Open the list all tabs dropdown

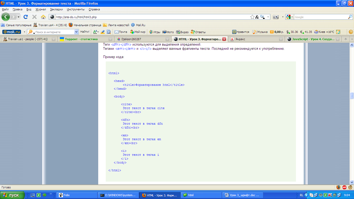351,39
